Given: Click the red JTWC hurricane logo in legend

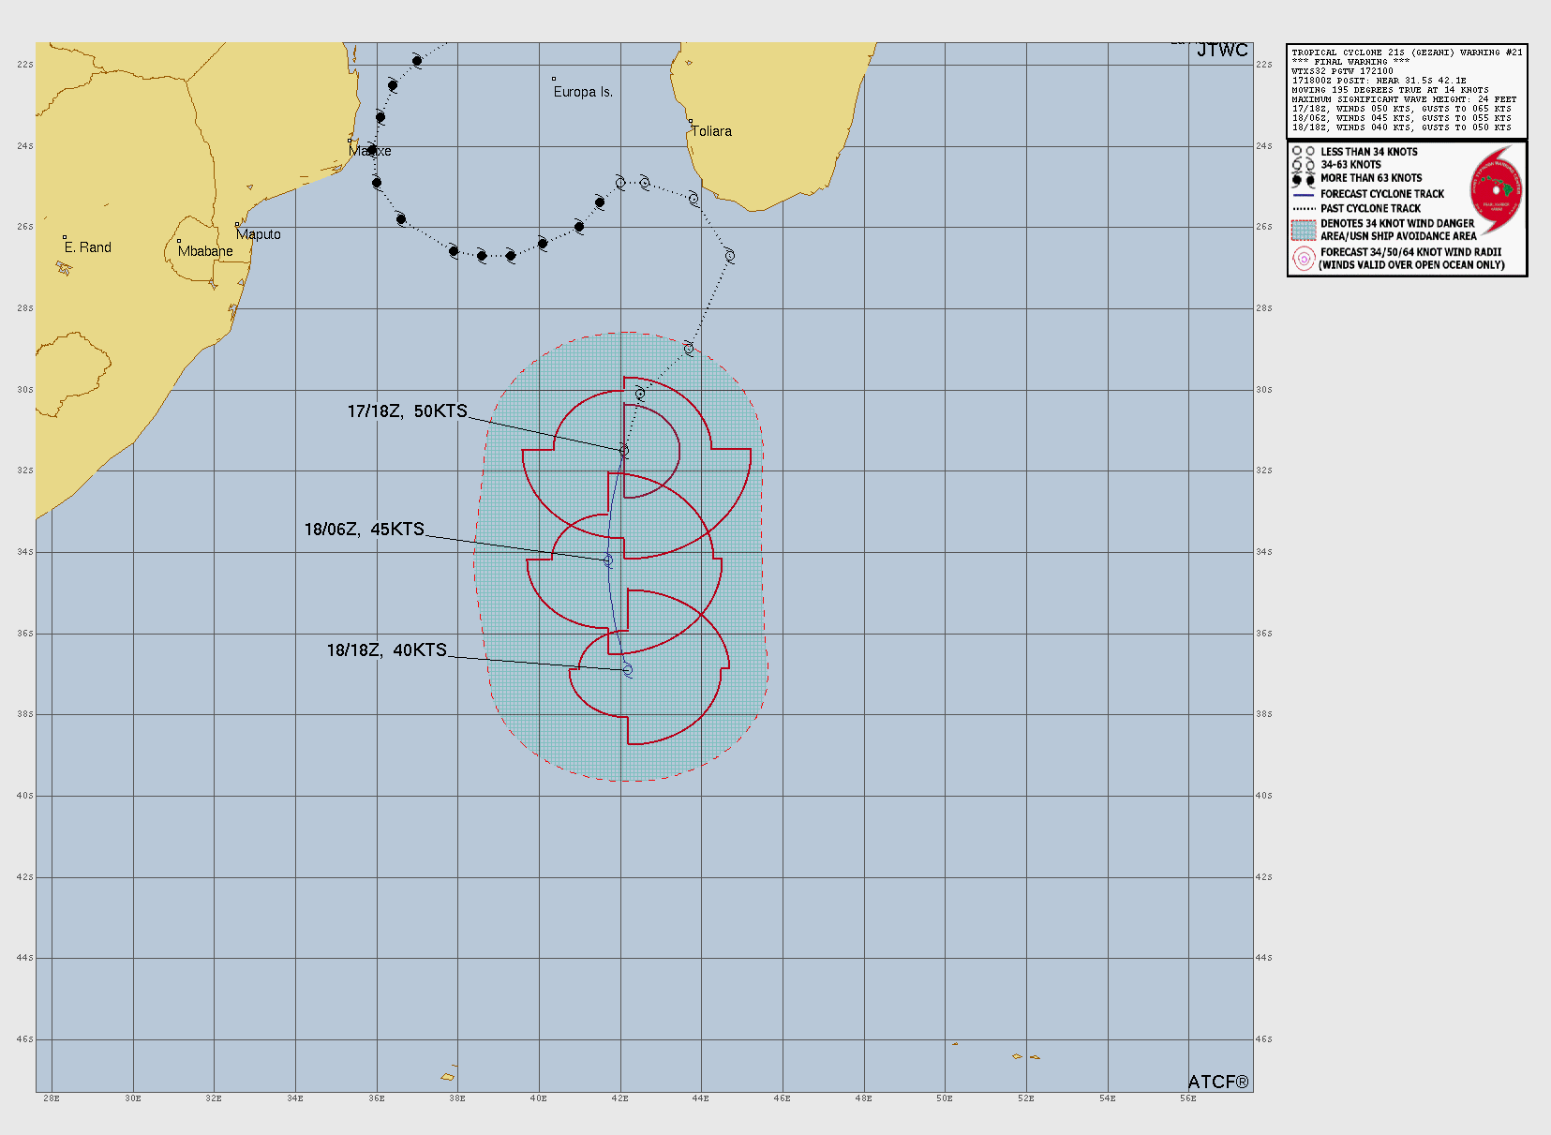Looking at the screenshot, I should click(1496, 191).
